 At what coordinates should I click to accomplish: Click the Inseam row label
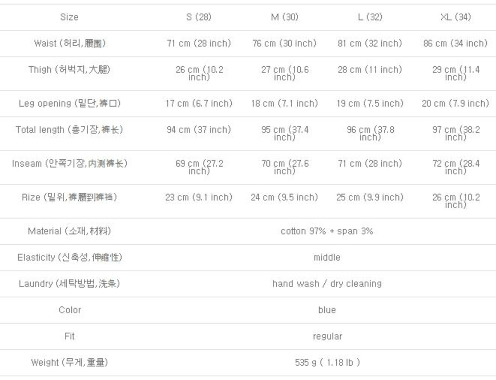click(70, 164)
